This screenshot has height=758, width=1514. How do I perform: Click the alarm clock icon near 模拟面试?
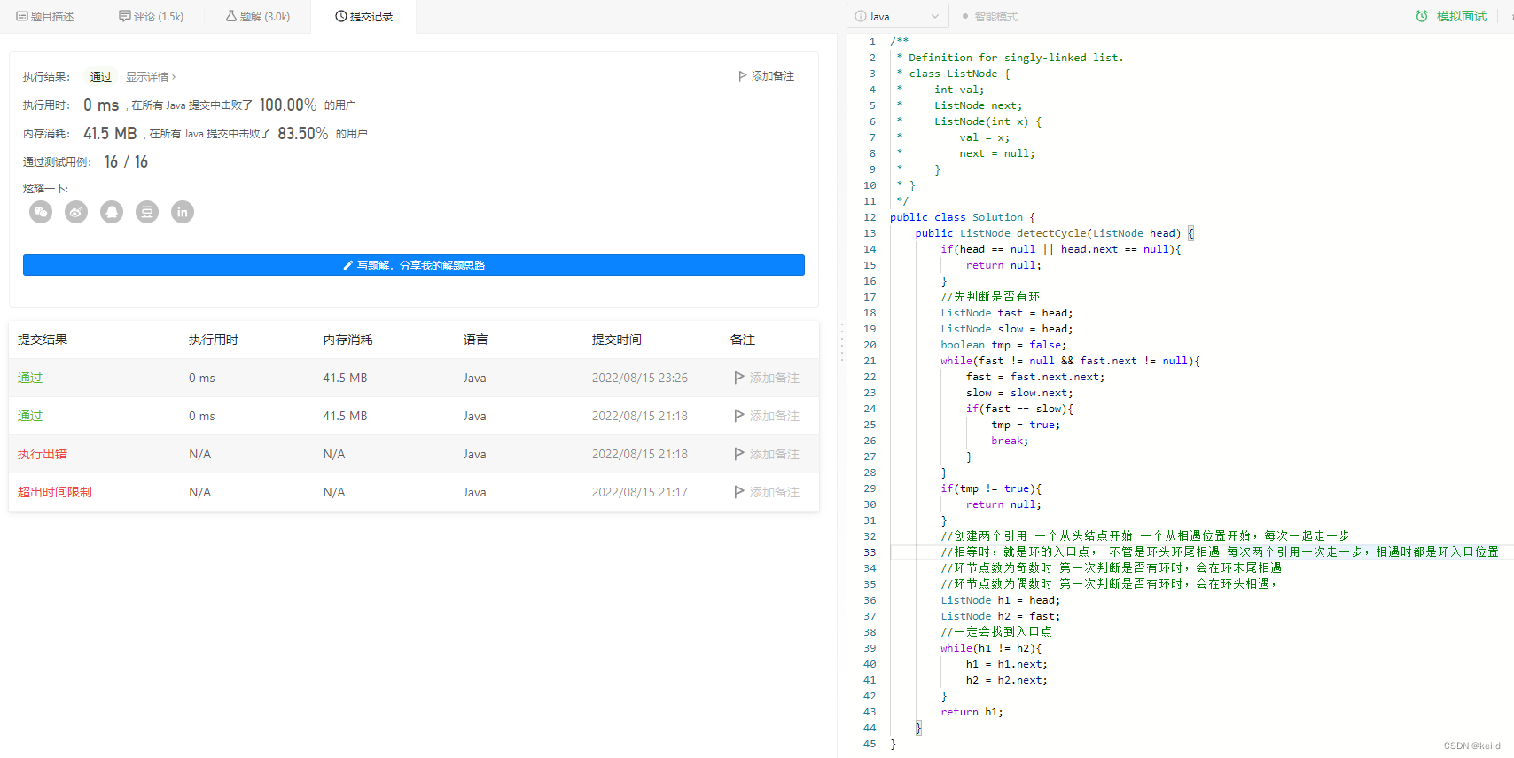click(1422, 16)
